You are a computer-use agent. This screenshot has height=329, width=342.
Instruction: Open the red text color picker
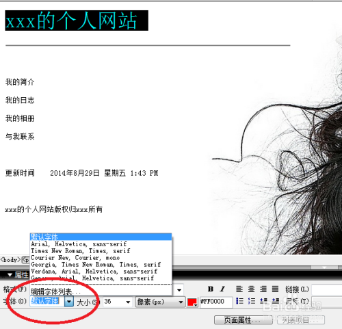[192, 302]
